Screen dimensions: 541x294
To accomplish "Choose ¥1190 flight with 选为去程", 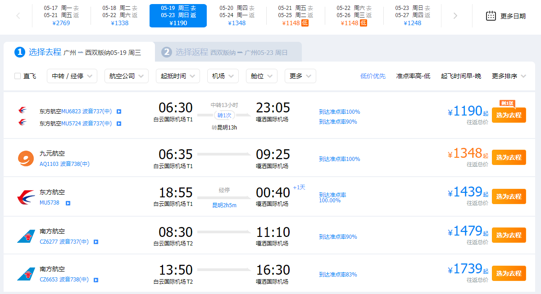I will (509, 115).
